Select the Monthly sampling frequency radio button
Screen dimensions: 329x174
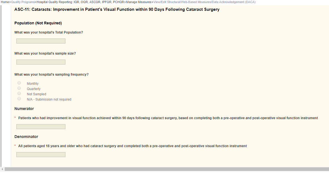pos(19,83)
